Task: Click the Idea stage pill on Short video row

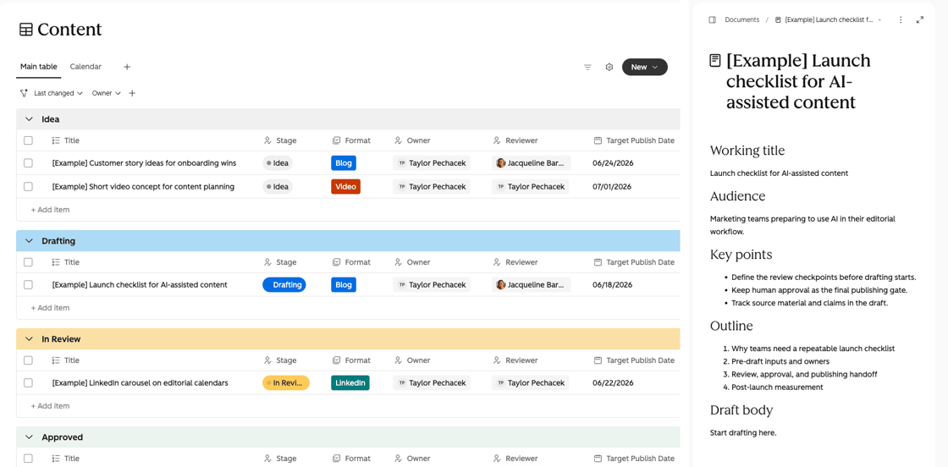Action: [278, 187]
